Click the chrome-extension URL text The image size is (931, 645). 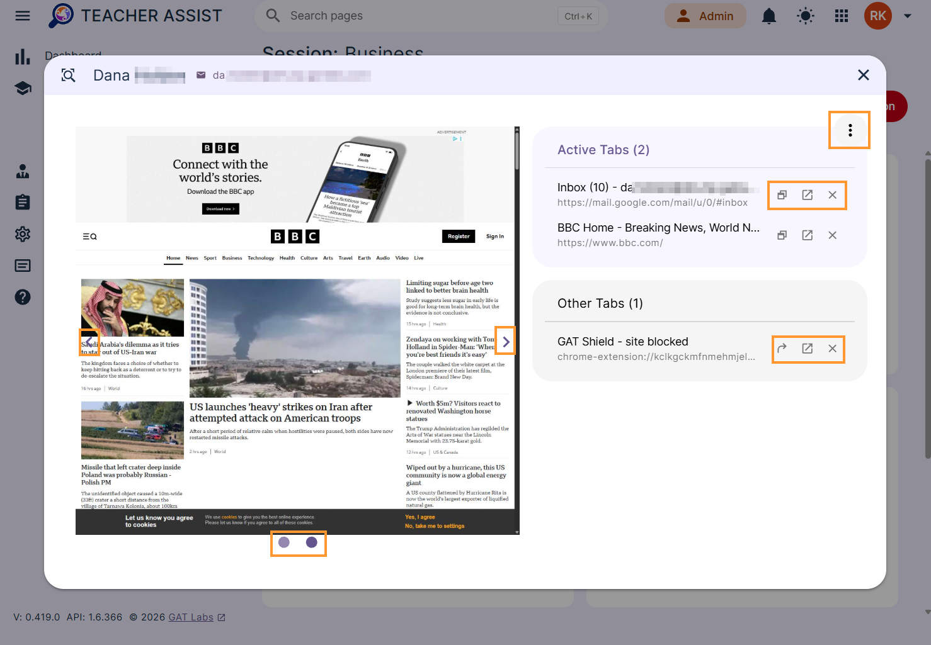(x=656, y=357)
